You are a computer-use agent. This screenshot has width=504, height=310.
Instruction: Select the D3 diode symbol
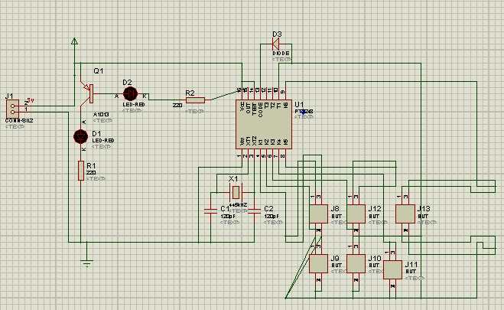[276, 44]
